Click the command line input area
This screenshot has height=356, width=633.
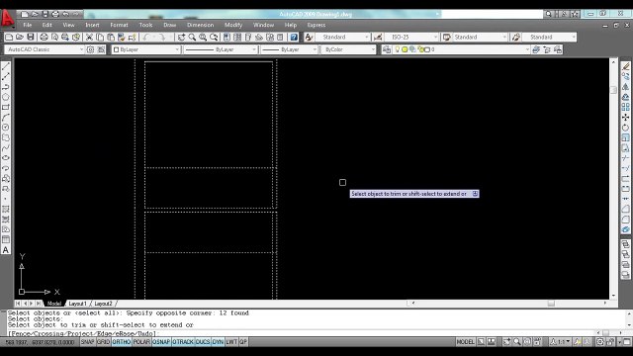(302, 333)
